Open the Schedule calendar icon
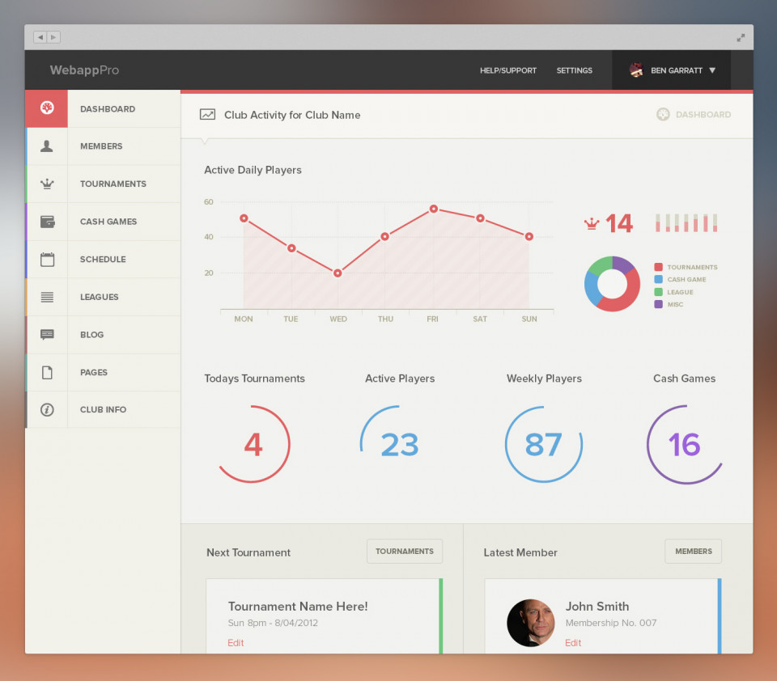 coord(47,260)
